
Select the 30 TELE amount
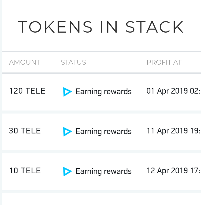click(25, 131)
